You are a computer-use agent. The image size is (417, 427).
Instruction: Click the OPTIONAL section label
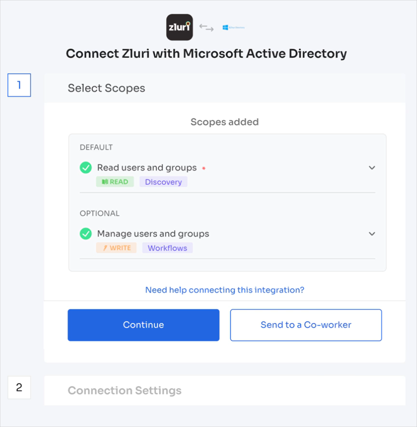click(100, 213)
